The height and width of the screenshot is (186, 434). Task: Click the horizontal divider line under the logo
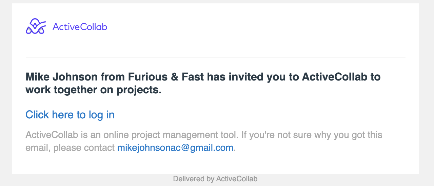(x=216, y=57)
